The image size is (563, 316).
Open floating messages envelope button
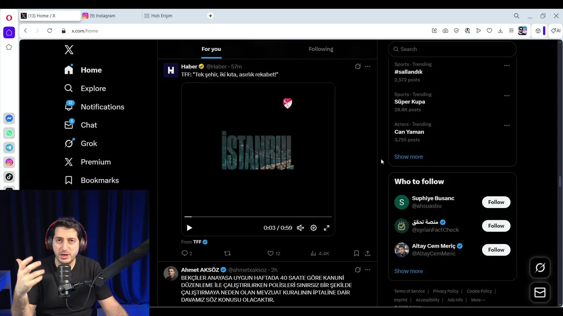pyautogui.click(x=540, y=293)
